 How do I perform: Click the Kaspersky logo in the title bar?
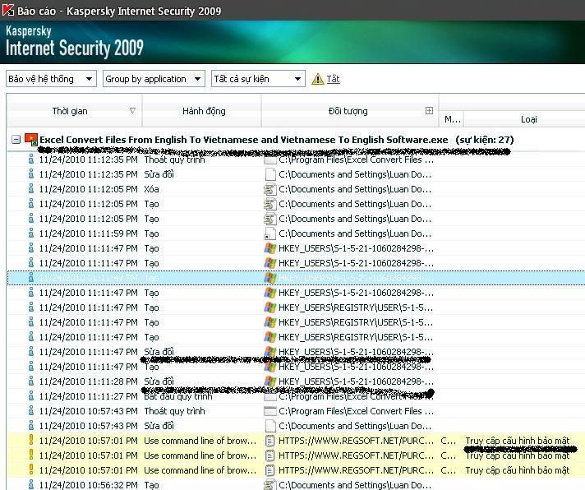8,10
